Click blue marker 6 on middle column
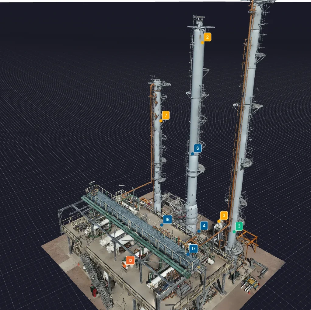Screen dimensions: 311x310 pos(197,148)
